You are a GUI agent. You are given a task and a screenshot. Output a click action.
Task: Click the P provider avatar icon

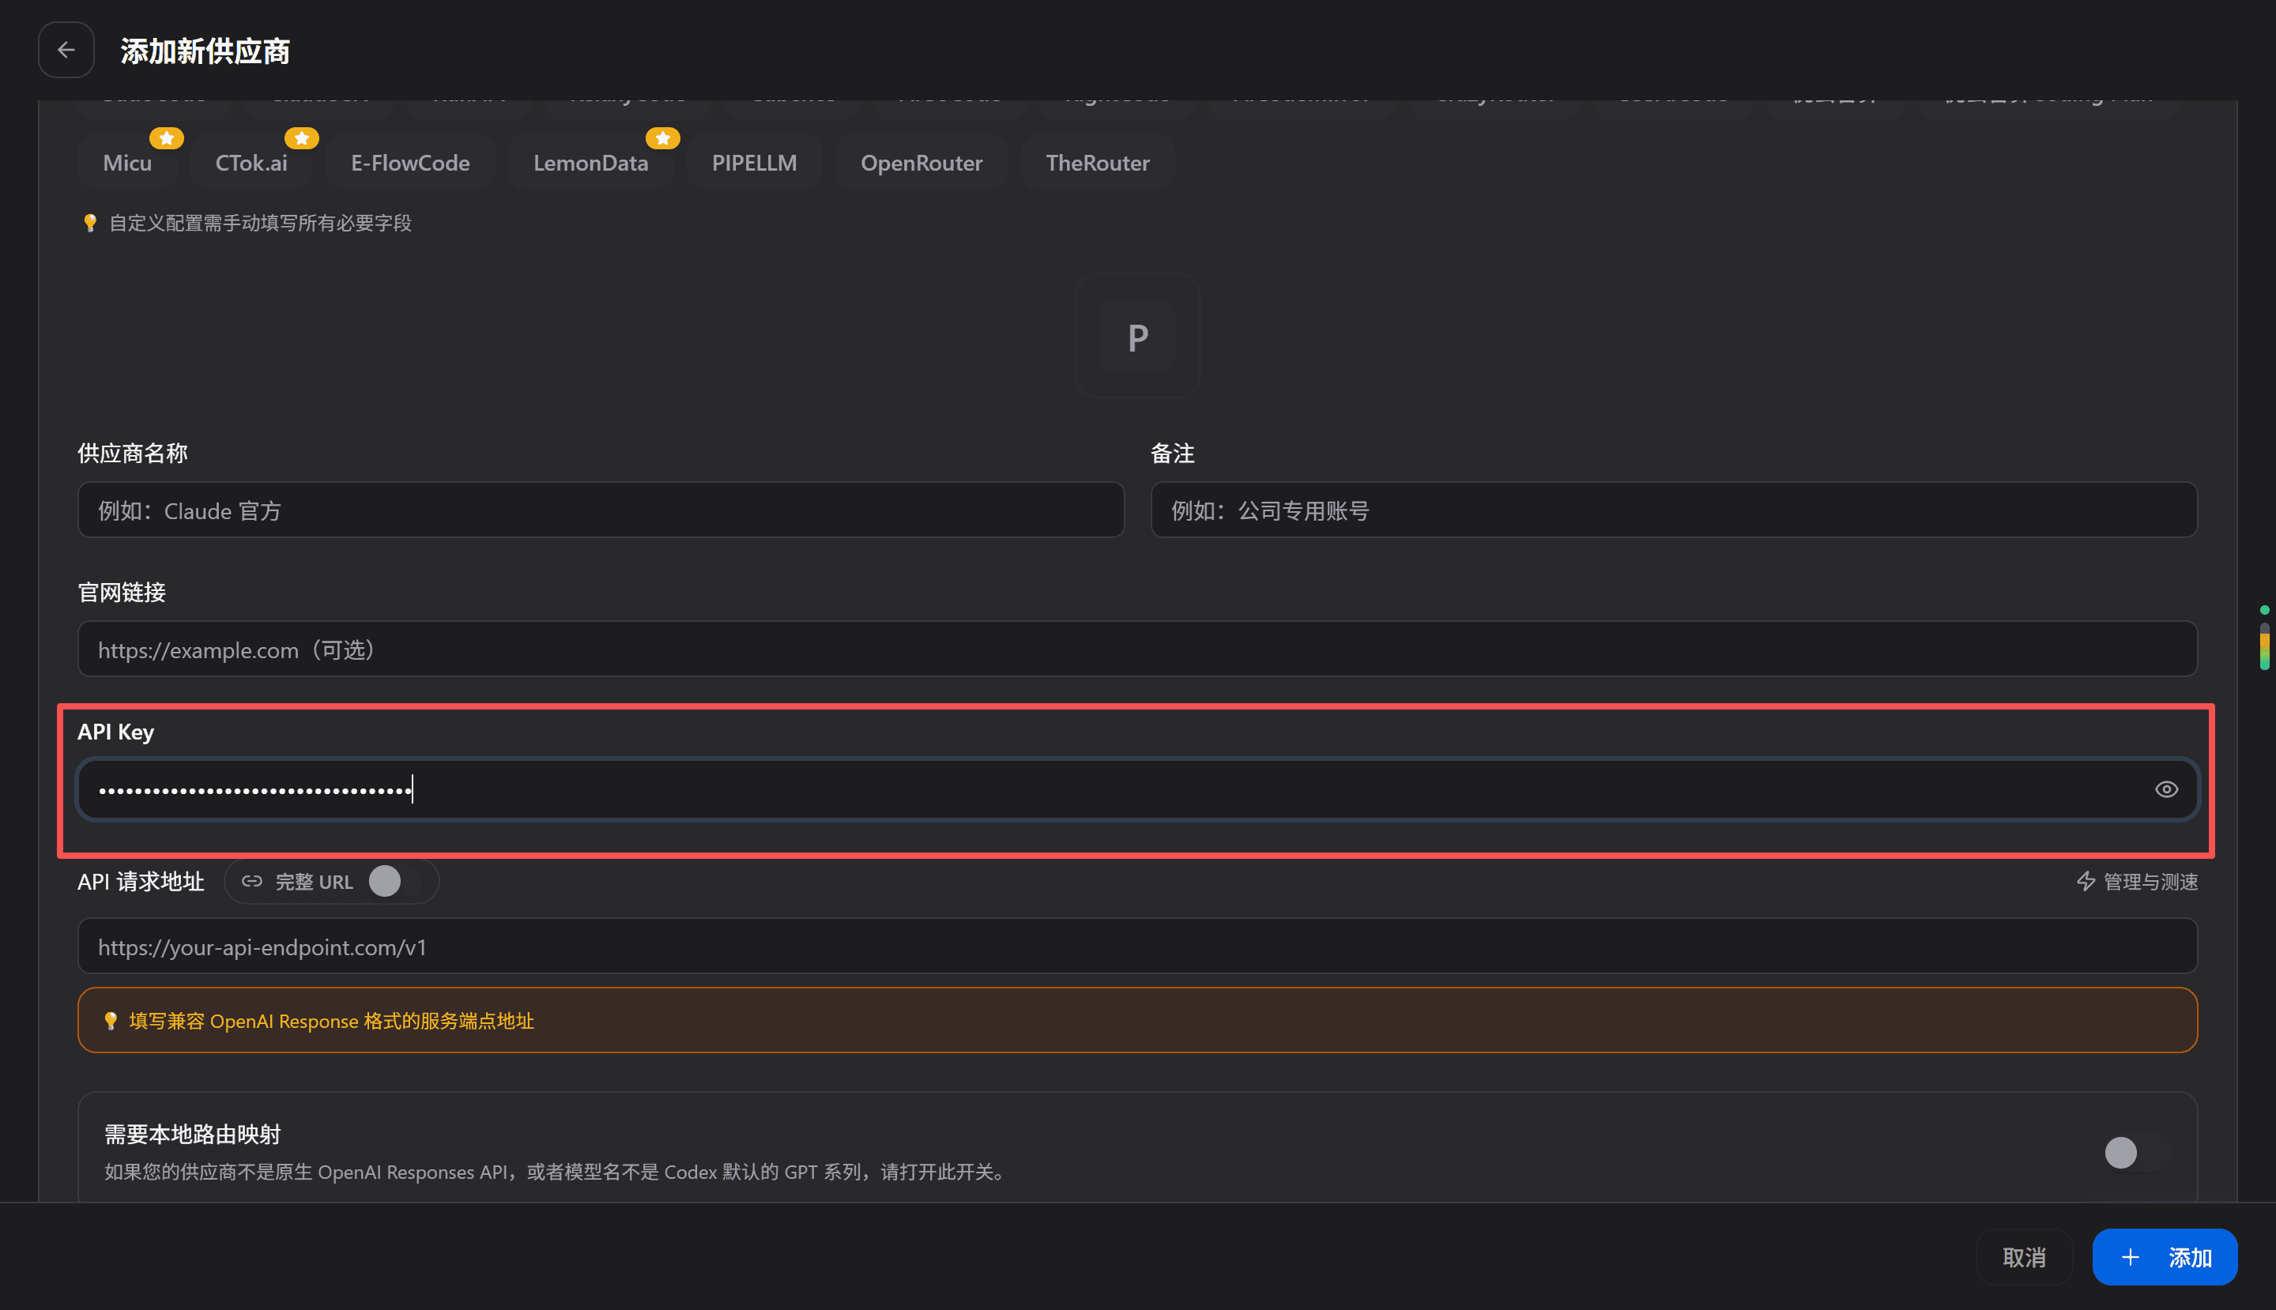1137,337
